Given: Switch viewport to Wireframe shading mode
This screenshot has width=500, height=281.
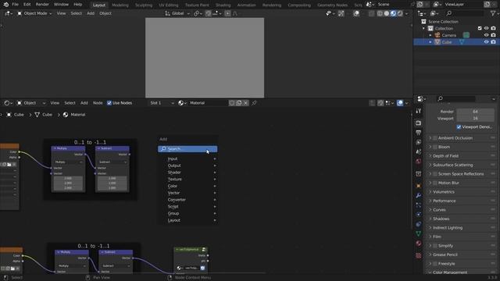Looking at the screenshot, I should pos(380,13).
